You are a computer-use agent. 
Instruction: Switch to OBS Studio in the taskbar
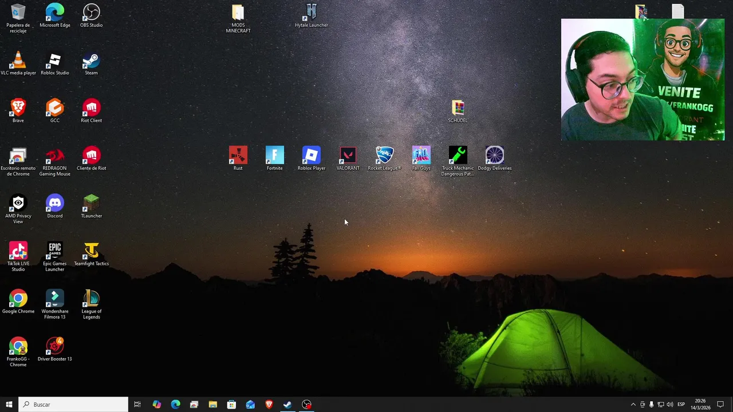[x=307, y=405]
